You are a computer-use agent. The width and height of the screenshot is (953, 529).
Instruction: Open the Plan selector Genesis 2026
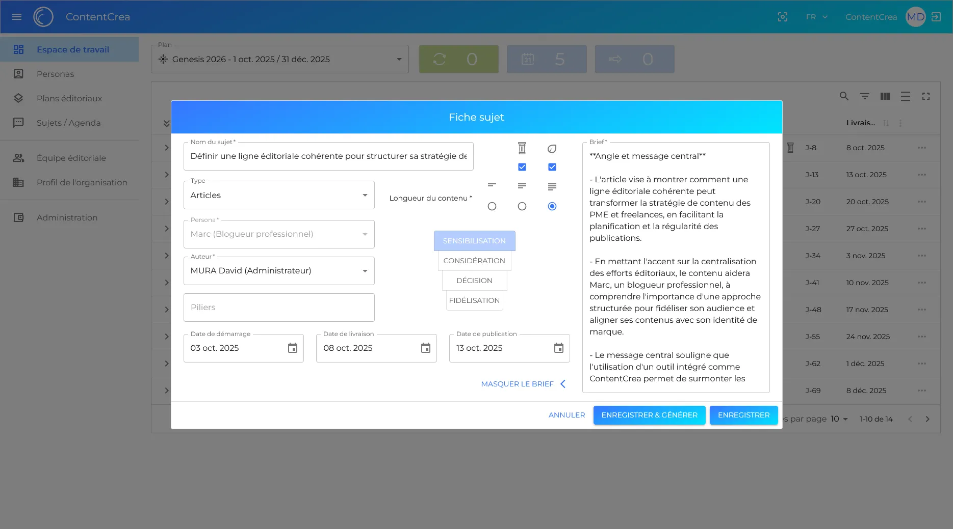click(279, 60)
